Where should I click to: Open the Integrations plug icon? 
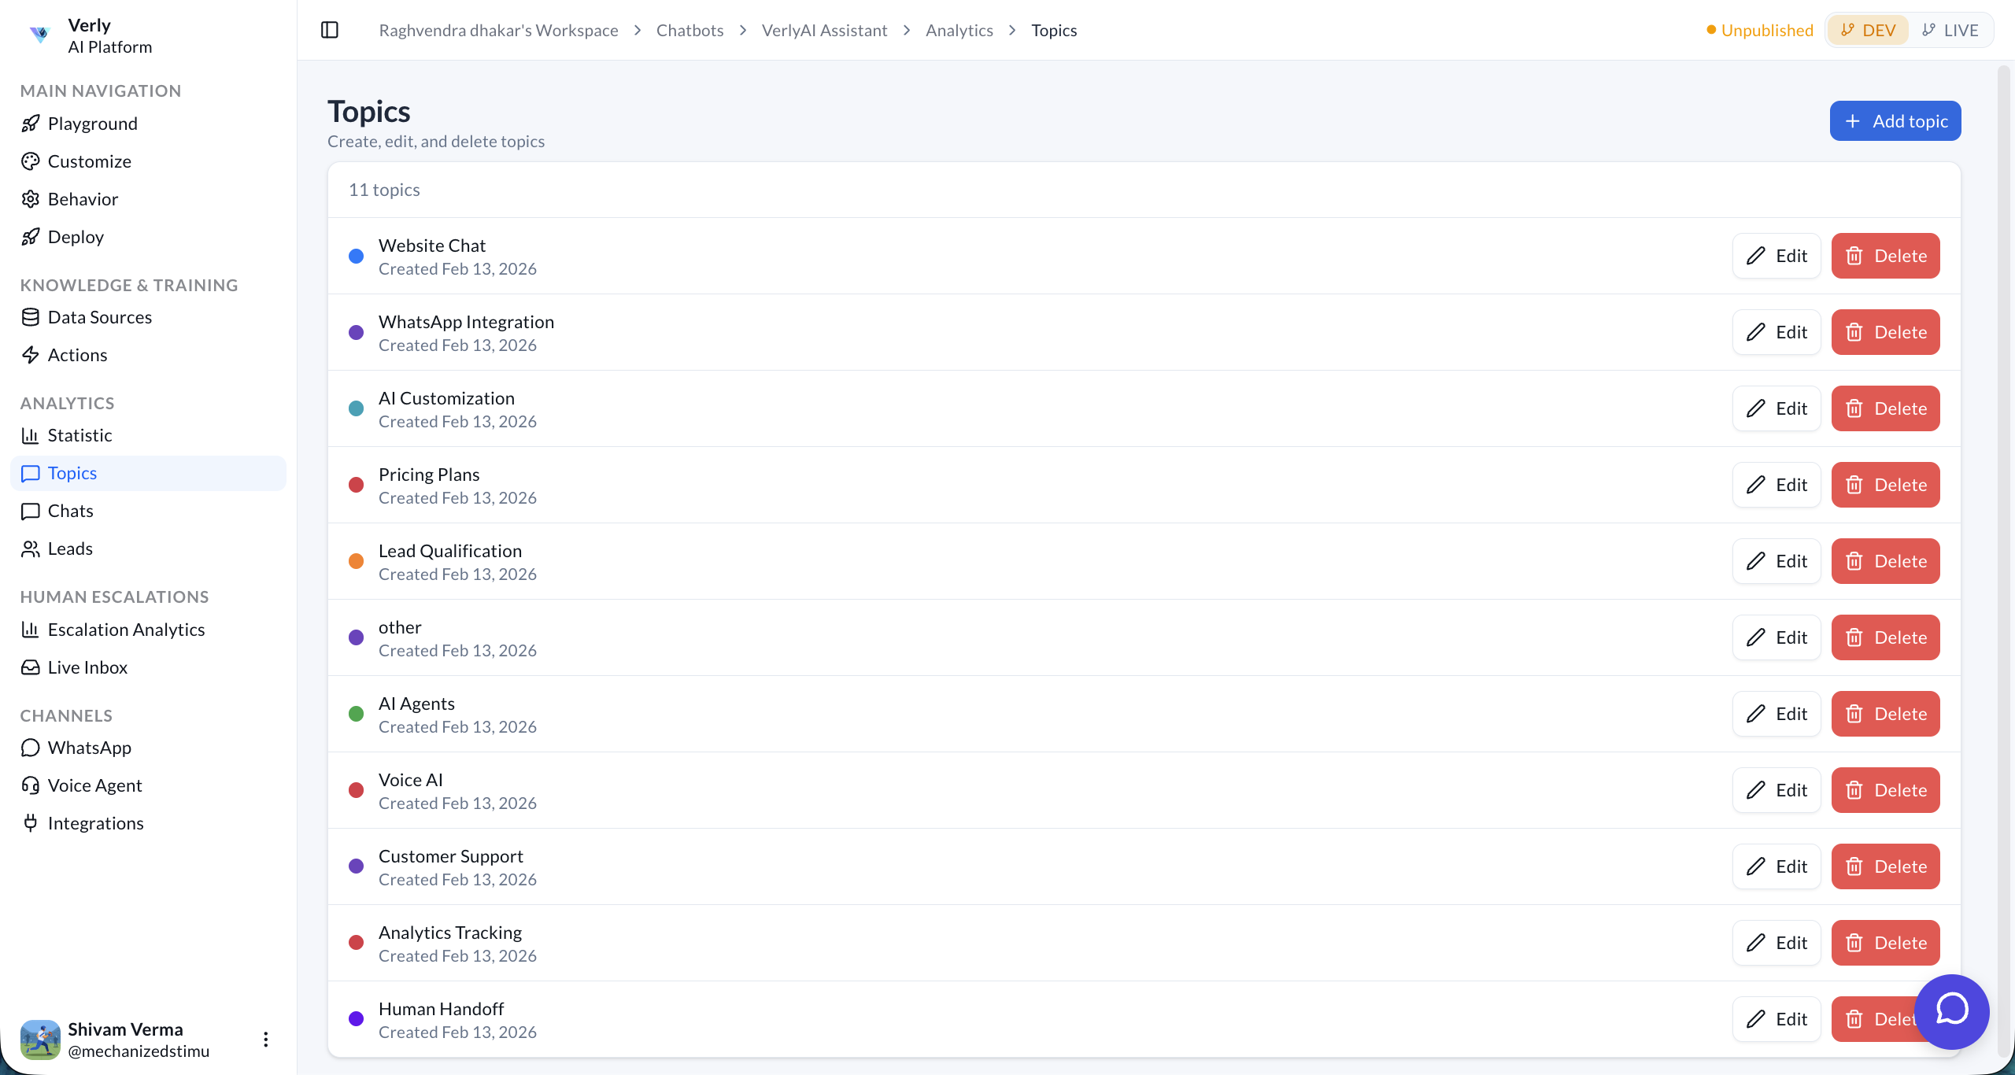pos(31,822)
